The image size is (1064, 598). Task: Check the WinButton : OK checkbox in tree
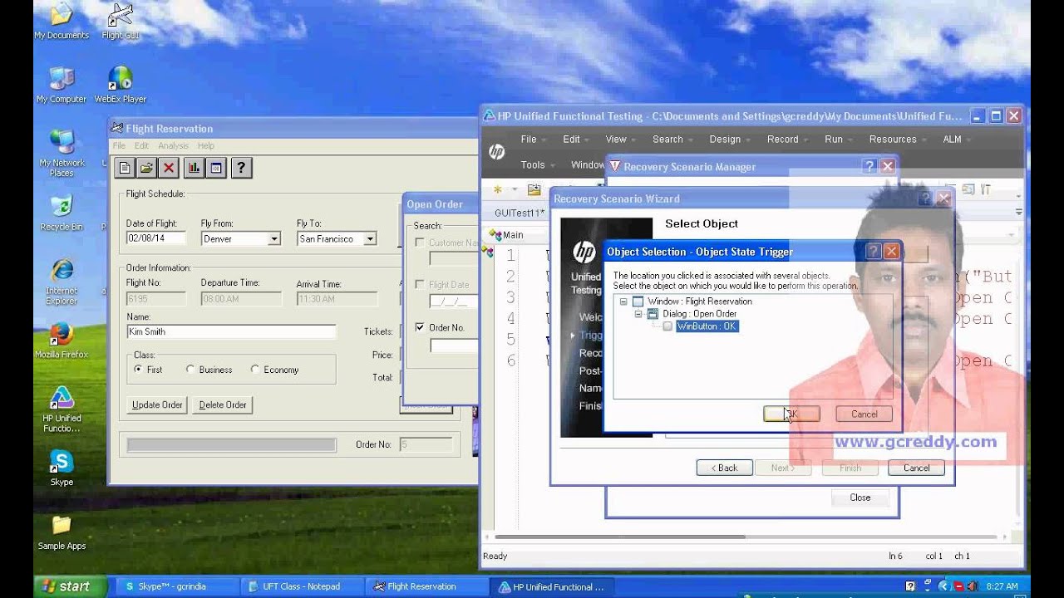click(667, 326)
